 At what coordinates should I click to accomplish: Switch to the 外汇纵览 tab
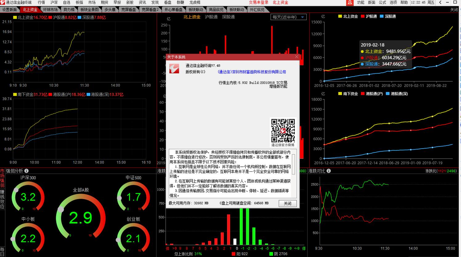(257, 10)
